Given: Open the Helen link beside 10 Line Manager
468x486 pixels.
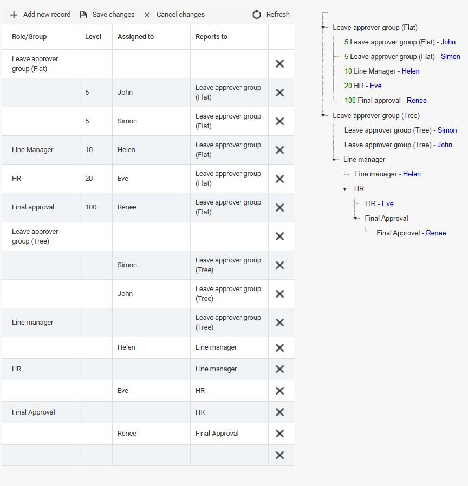Looking at the screenshot, I should coord(411,71).
